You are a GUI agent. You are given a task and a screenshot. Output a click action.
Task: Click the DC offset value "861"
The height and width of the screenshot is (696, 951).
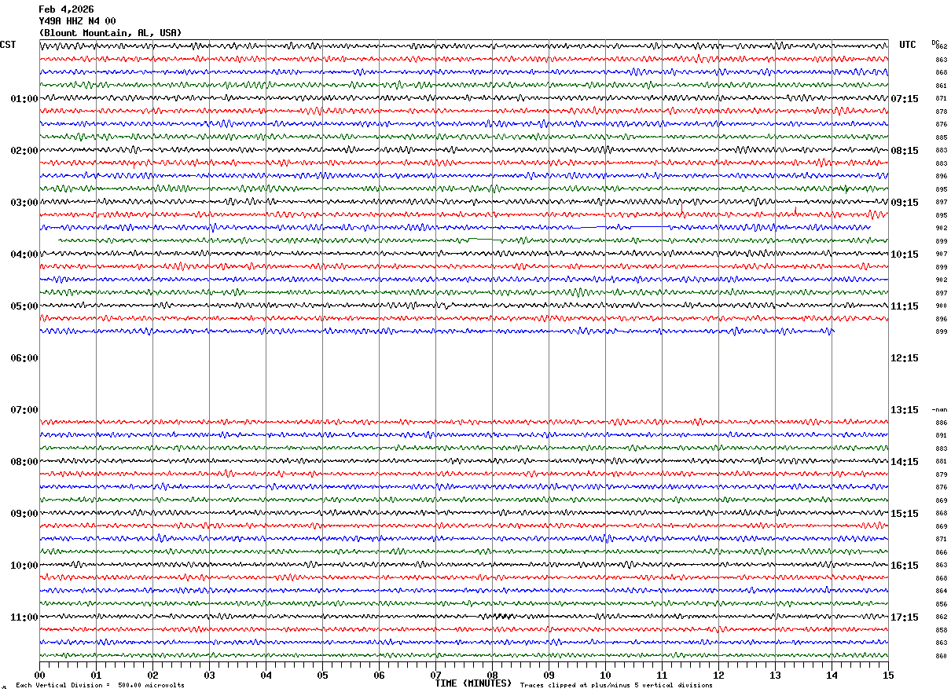point(941,86)
